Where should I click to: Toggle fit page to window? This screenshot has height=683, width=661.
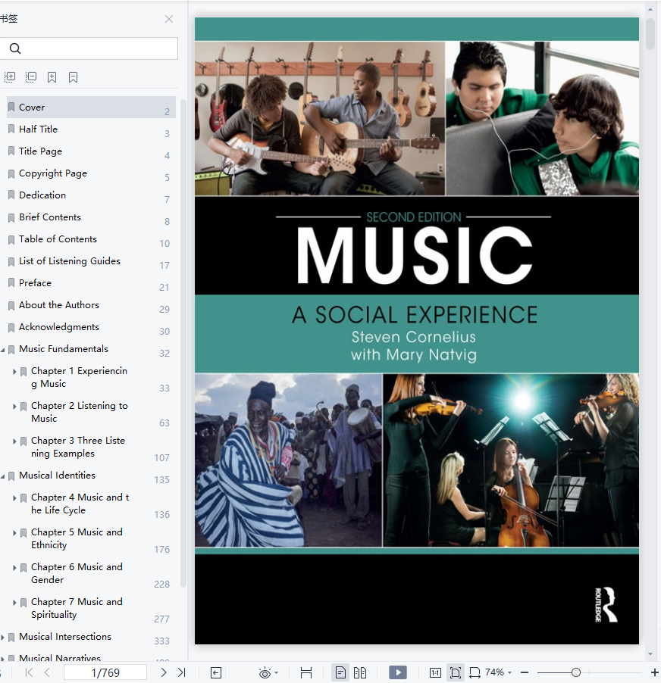pyautogui.click(x=456, y=673)
